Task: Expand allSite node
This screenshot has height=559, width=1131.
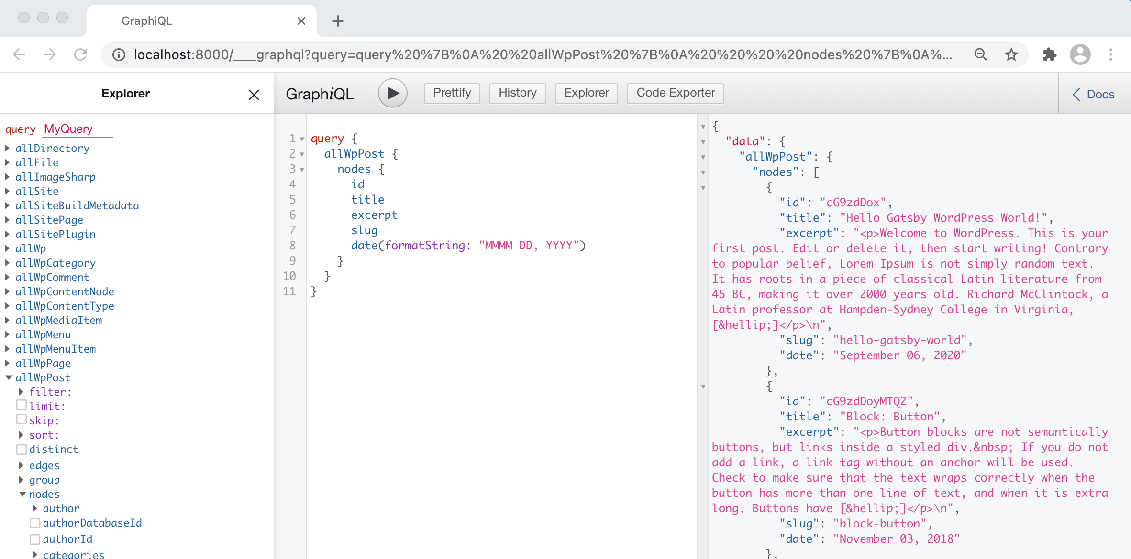Action: tap(8, 191)
